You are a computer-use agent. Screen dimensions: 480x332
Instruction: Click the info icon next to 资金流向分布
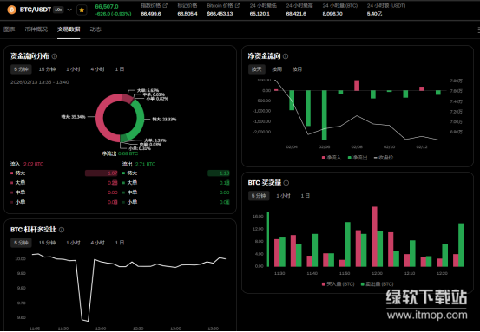pos(55,56)
